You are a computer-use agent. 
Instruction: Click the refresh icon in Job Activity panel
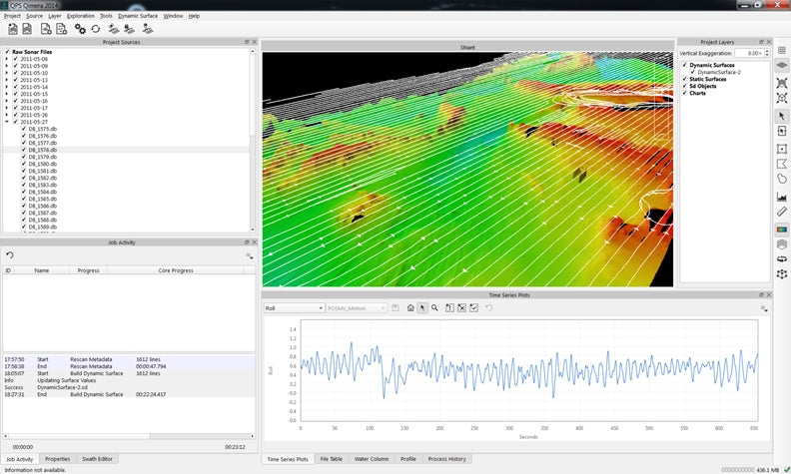click(9, 255)
